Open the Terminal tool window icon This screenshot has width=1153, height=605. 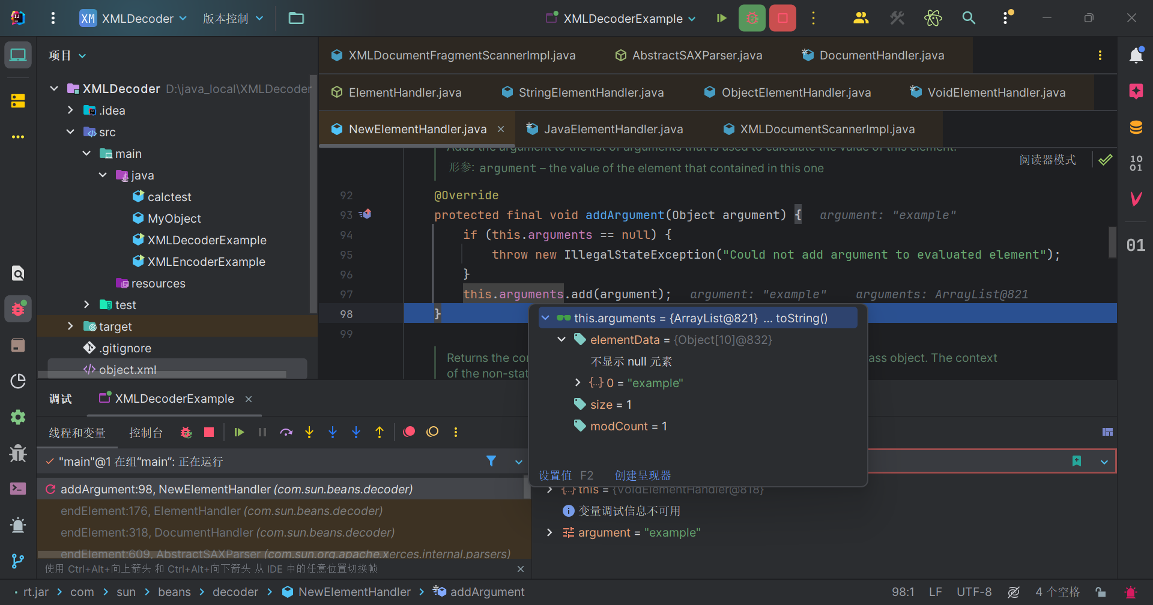point(18,489)
